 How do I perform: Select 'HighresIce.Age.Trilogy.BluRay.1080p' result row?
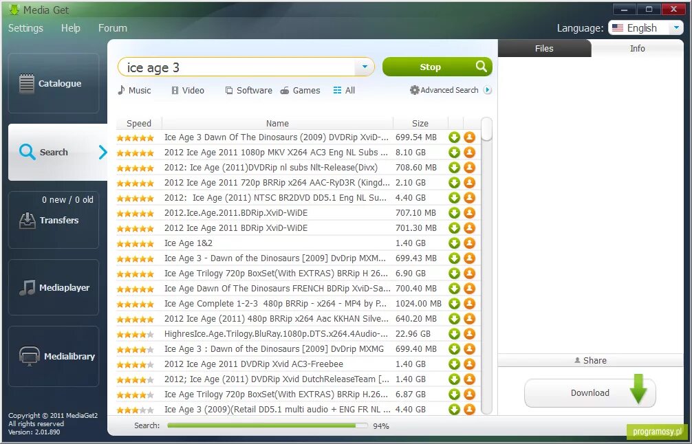[x=299, y=334]
